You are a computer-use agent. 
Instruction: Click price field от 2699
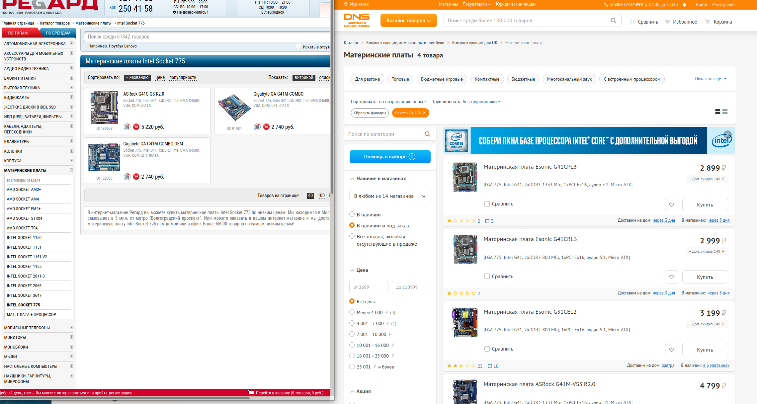tap(369, 287)
